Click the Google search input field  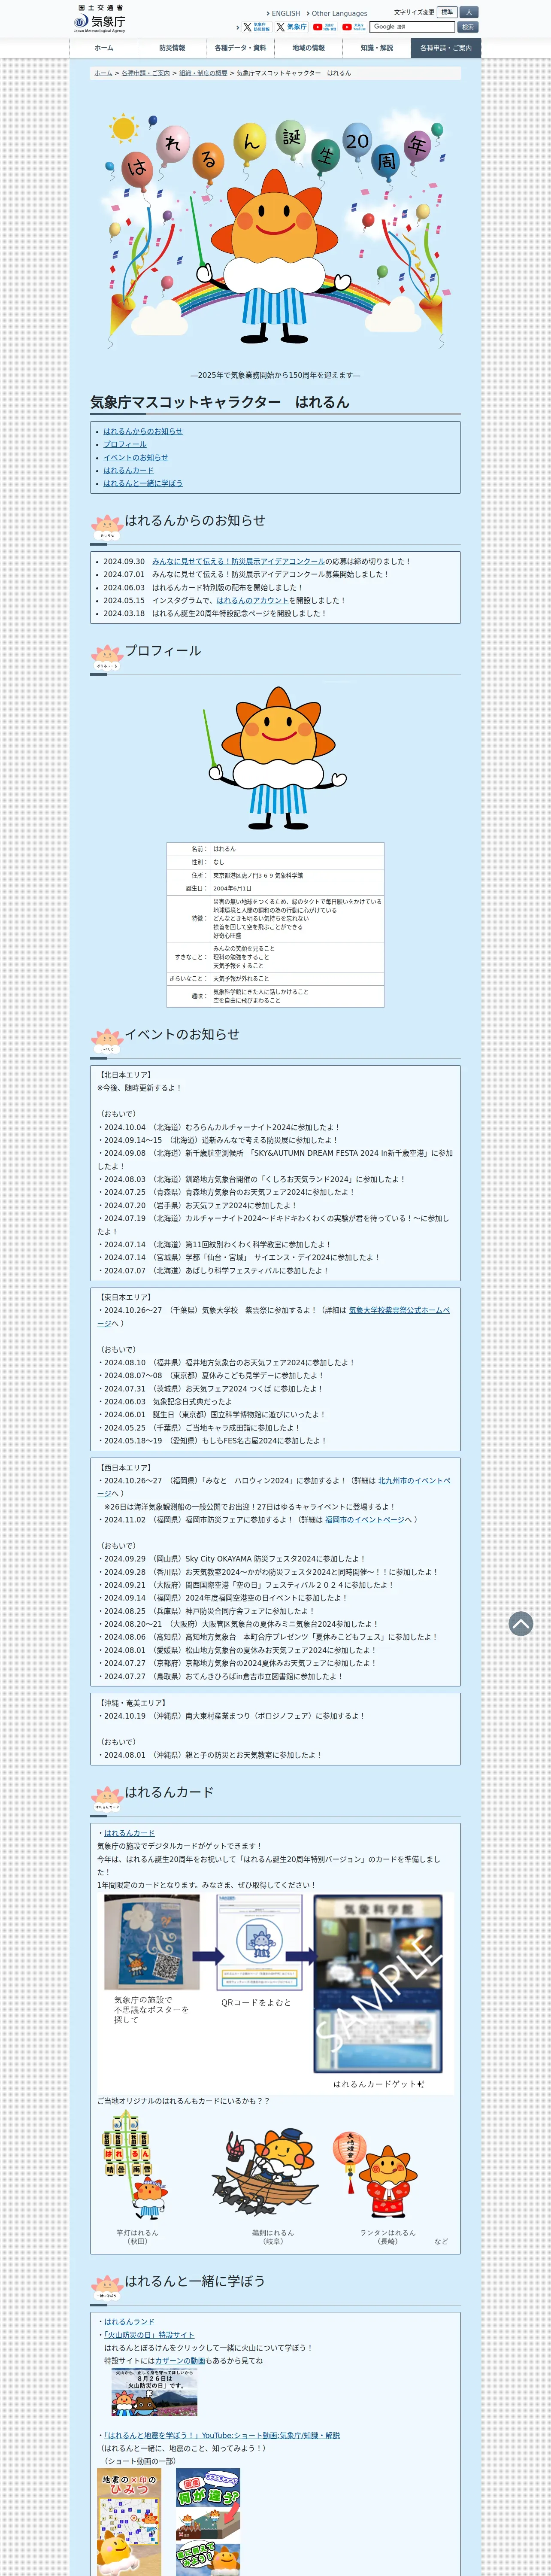[x=412, y=27]
